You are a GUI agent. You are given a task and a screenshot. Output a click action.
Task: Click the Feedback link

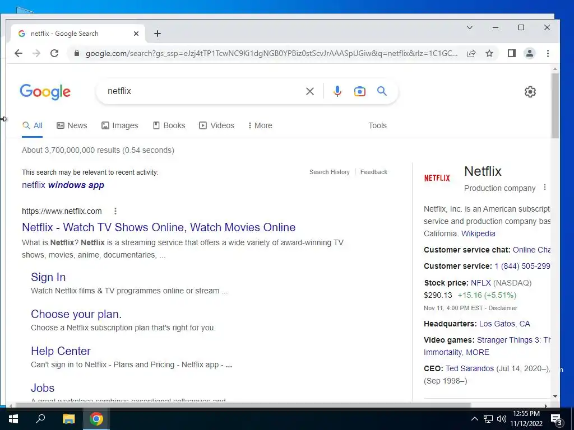click(x=374, y=172)
